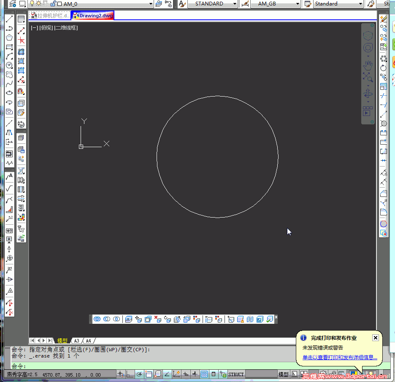Select the Arc drawing tool
Screen dimensions: 395x382
click(x=9, y=56)
